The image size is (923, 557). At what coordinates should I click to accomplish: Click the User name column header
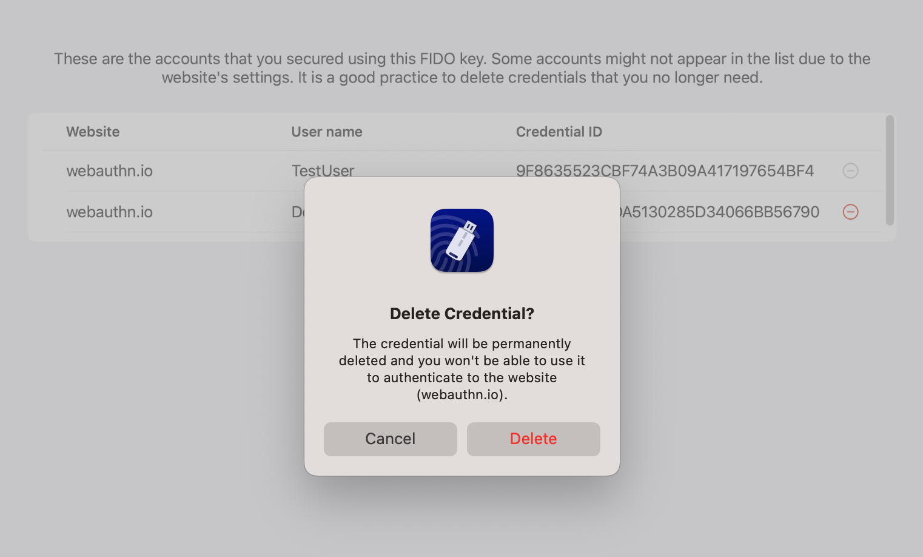click(x=326, y=132)
